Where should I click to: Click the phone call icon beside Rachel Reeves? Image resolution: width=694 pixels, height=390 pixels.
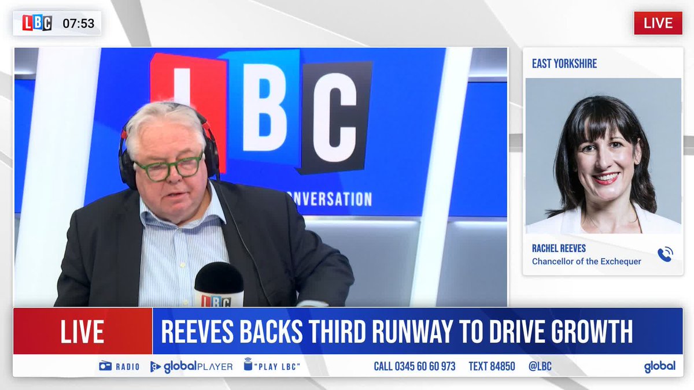coord(665,255)
